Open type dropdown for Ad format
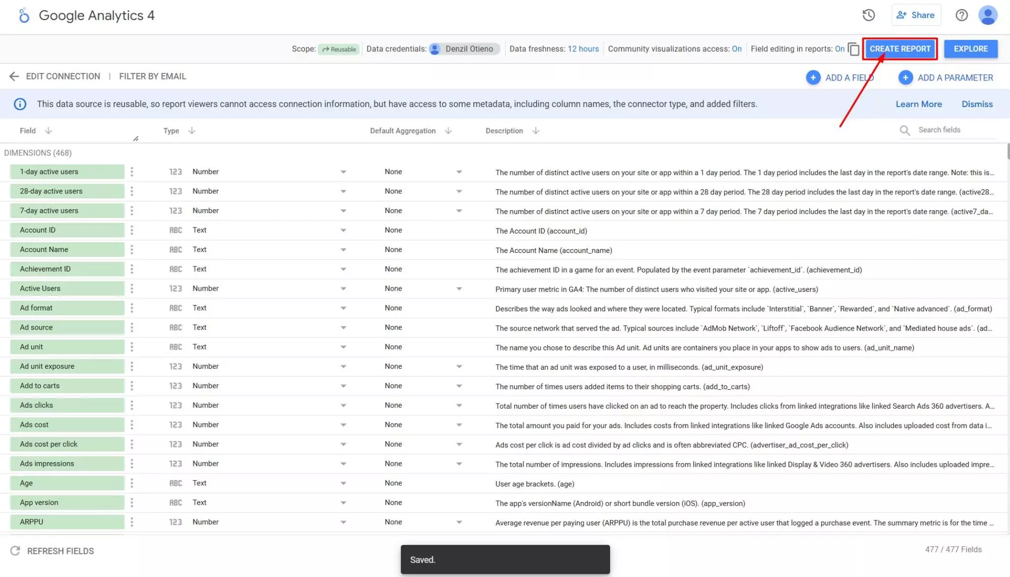Screen dimensions: 1010x577 point(343,308)
